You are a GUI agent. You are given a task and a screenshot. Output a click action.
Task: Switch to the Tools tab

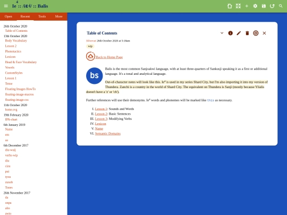point(42,16)
